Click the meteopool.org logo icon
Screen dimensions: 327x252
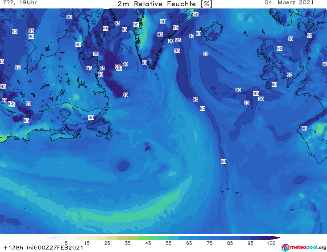pos(285,248)
